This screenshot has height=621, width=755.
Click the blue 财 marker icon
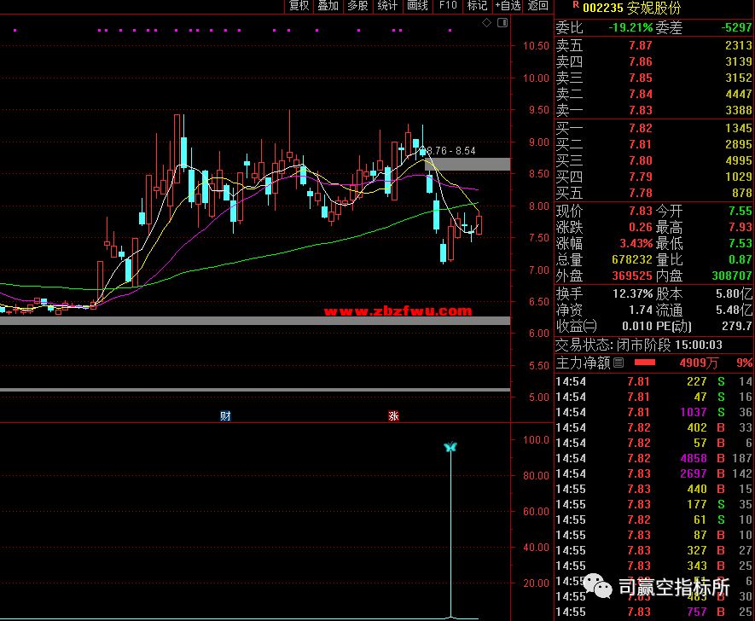pos(225,416)
